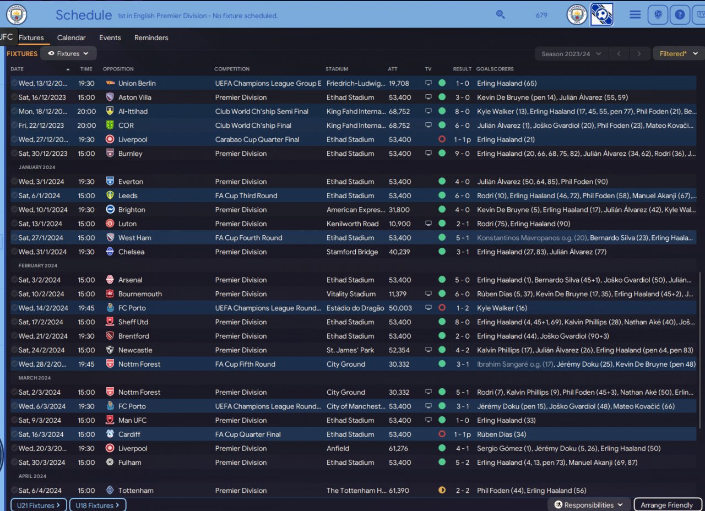Viewport: 705px width, 511px height.
Task: Click the Tottenham club badge
Action: point(110,491)
